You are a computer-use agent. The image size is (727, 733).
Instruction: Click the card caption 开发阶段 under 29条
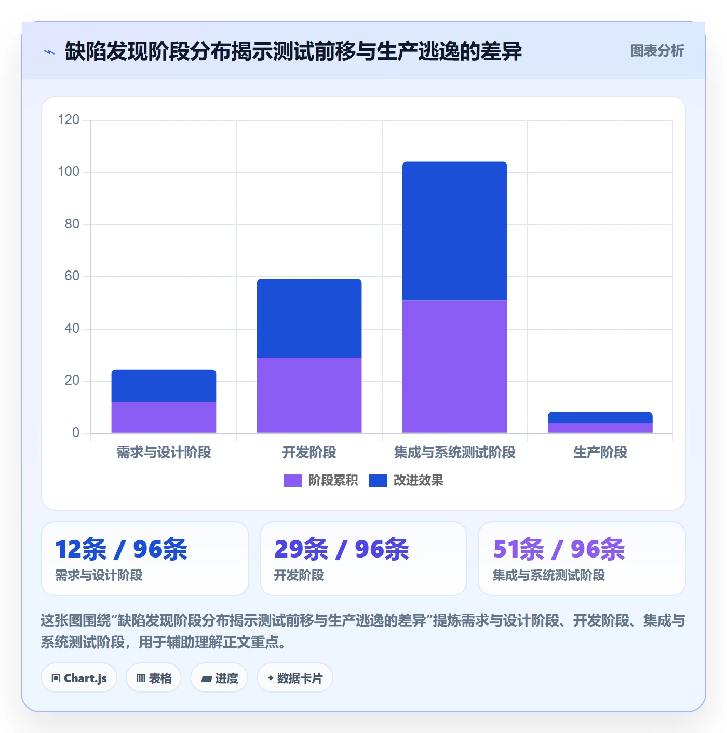299,575
